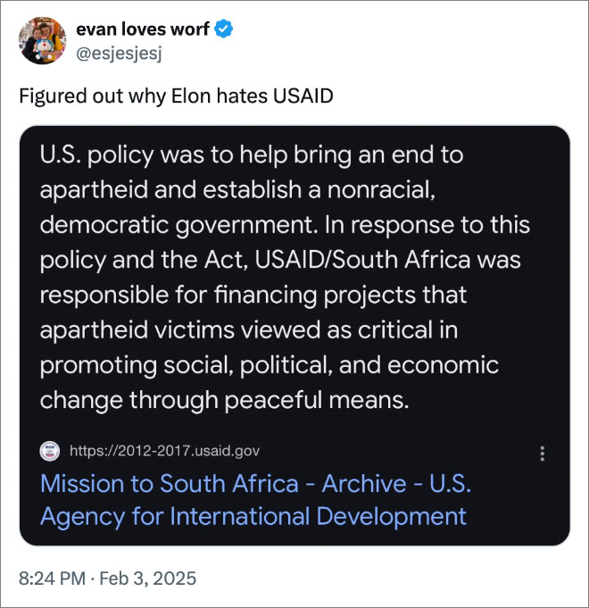Select the tweet text Figured out why Elon hates USAID
The width and height of the screenshot is (589, 608).
click(177, 96)
